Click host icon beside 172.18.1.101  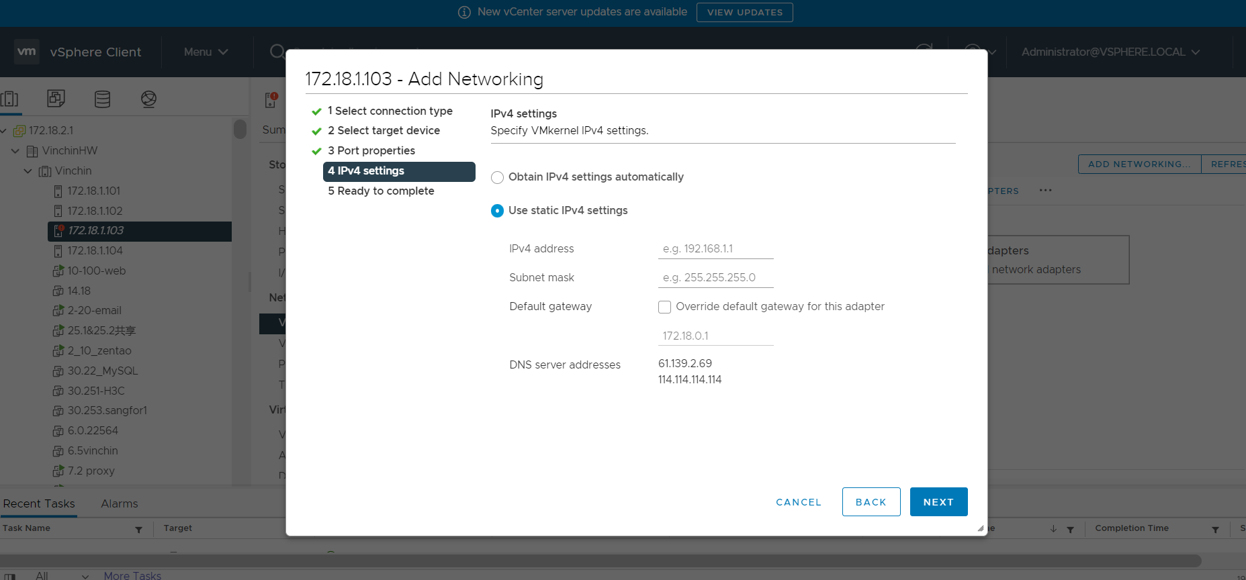58,191
